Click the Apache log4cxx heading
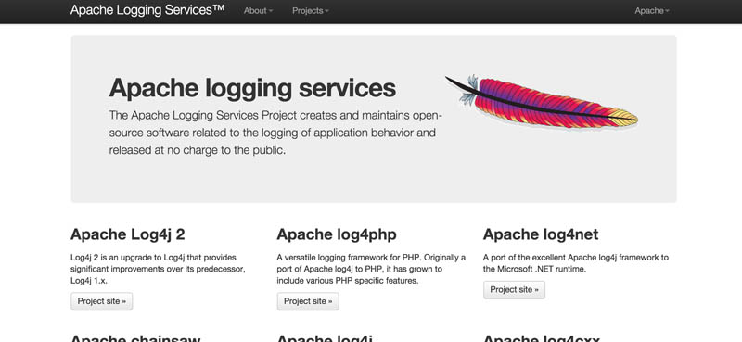Viewport: 742px width, 342px height. click(x=542, y=337)
